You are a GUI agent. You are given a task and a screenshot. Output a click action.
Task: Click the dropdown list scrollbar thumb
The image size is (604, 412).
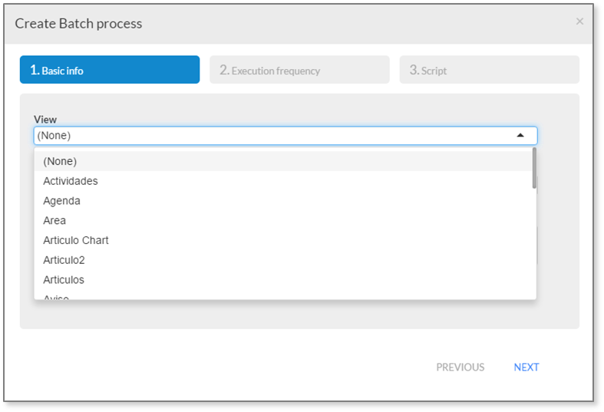[x=534, y=168]
